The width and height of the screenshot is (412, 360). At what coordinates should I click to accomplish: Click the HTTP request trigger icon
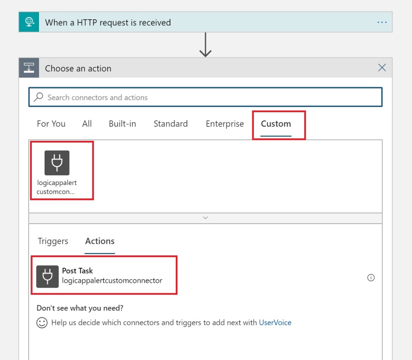(29, 22)
